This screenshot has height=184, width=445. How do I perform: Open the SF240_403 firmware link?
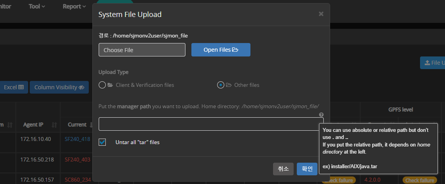(77, 160)
